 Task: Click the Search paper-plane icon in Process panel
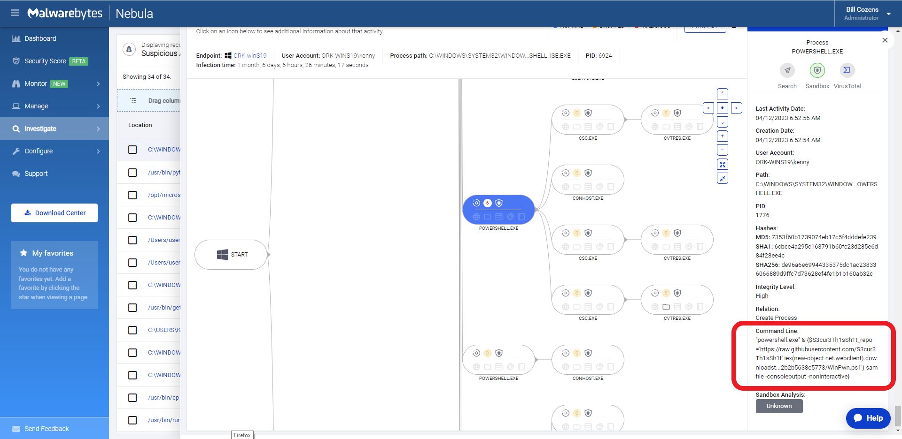coord(787,70)
